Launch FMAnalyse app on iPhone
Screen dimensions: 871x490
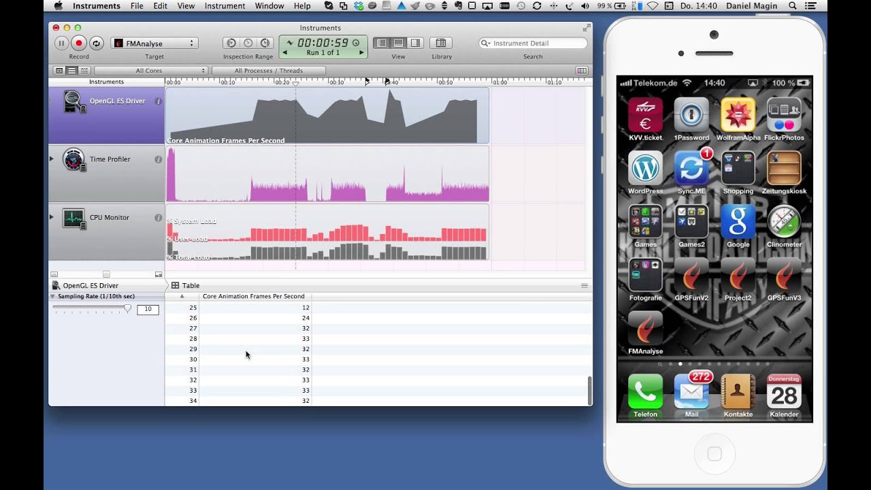pos(645,328)
